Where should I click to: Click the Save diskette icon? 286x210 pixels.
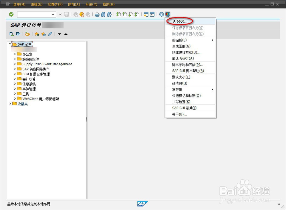click(66, 14)
